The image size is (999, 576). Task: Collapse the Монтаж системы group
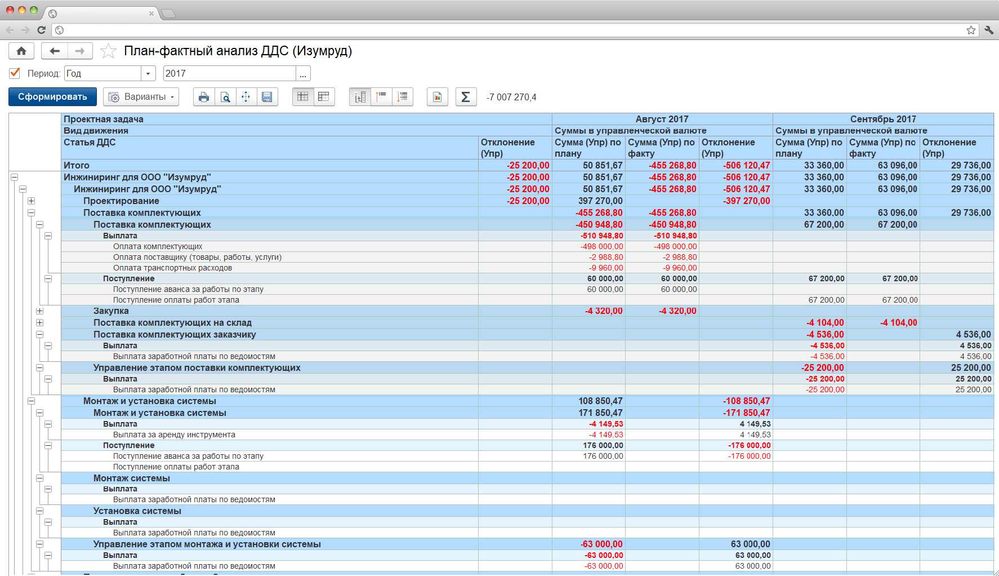(40, 478)
